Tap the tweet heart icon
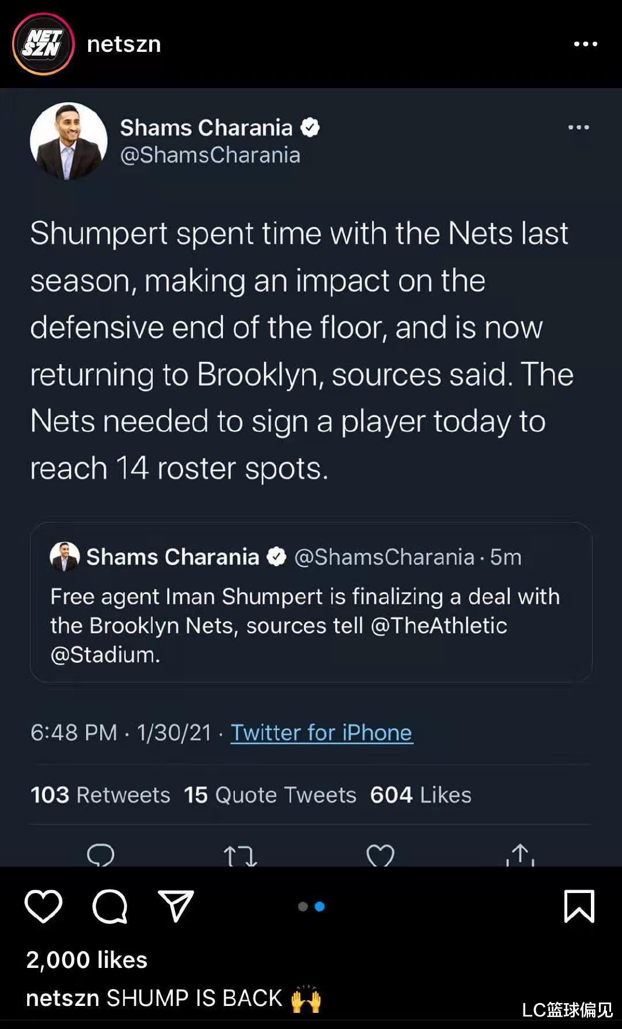 coord(380,856)
